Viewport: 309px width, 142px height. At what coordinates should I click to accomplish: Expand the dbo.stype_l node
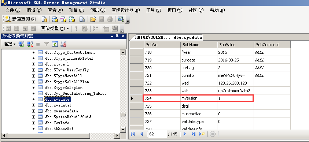pyautogui.click(x=33, y=64)
